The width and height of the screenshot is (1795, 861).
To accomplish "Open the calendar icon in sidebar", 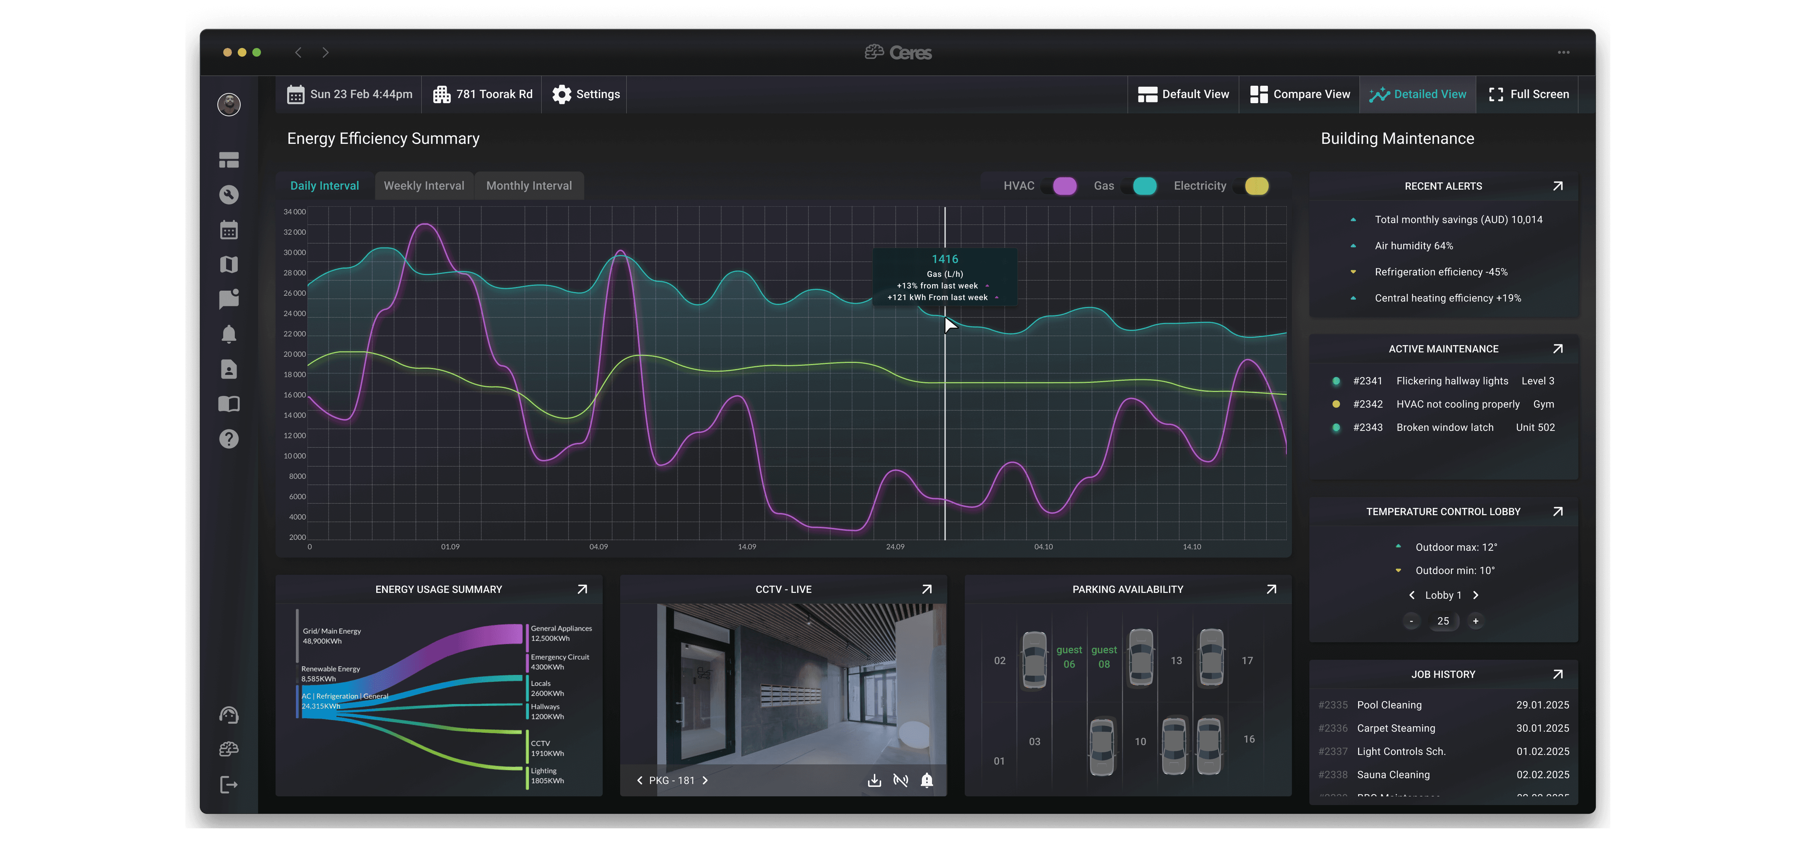I will tap(229, 230).
